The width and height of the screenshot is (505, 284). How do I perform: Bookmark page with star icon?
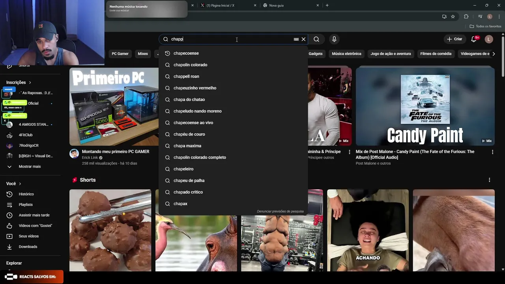click(453, 17)
